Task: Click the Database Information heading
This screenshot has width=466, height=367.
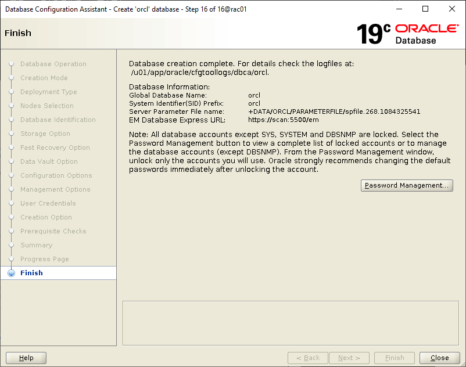Action: coord(170,87)
